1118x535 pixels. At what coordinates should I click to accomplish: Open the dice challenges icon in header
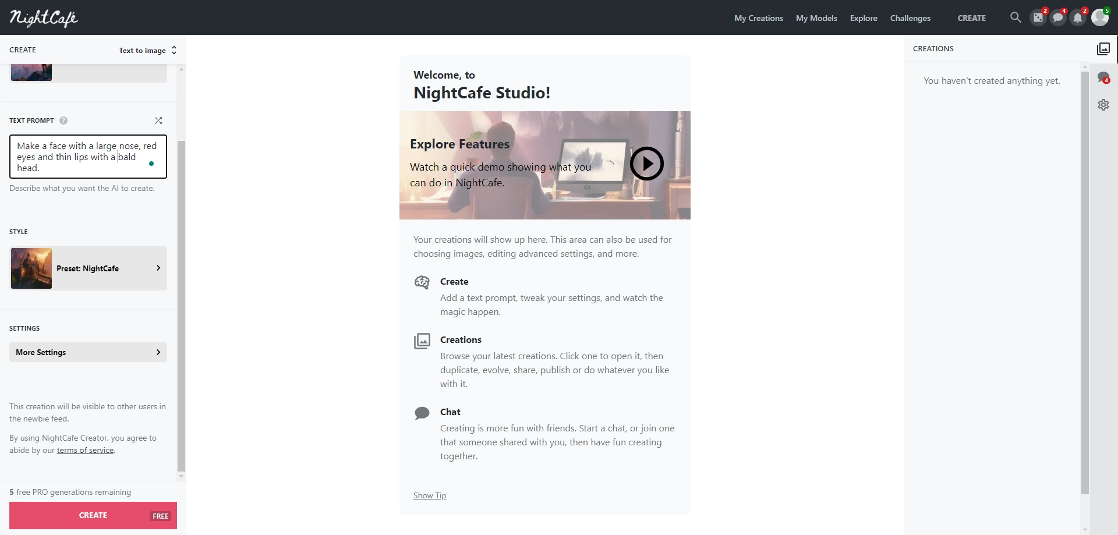click(x=1038, y=17)
